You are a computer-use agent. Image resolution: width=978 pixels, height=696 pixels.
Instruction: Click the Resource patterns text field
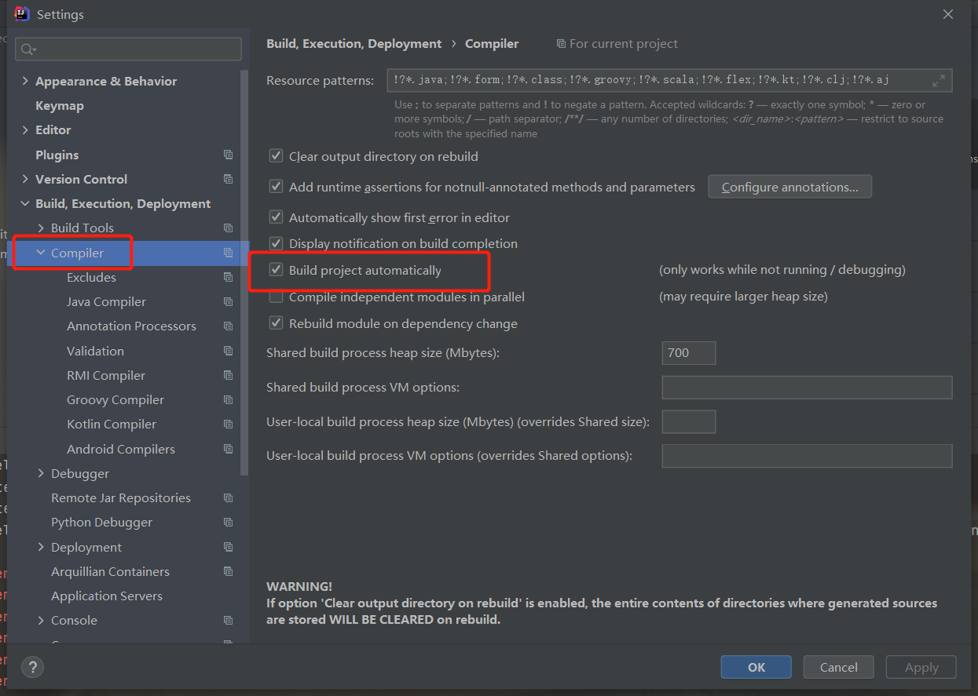tap(670, 80)
